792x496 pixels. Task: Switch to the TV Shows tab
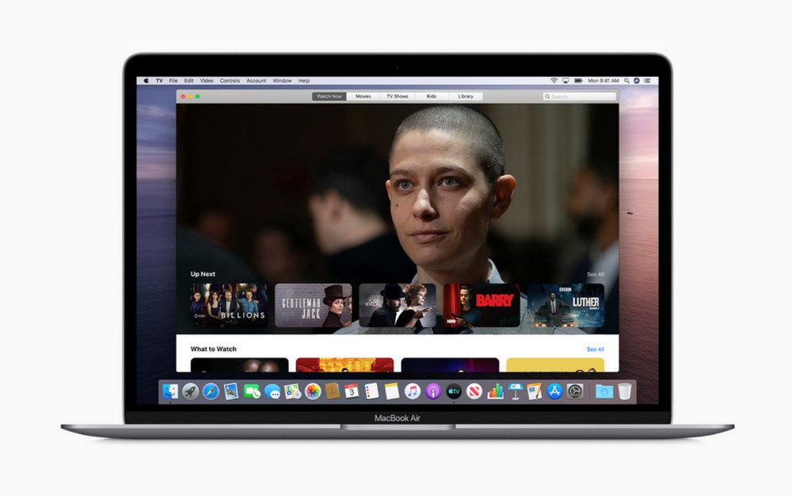click(x=397, y=96)
